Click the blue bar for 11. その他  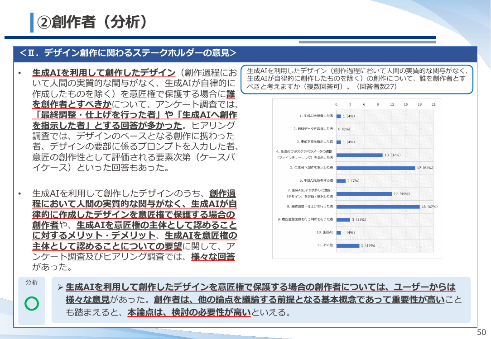pyautogui.click(x=348, y=245)
